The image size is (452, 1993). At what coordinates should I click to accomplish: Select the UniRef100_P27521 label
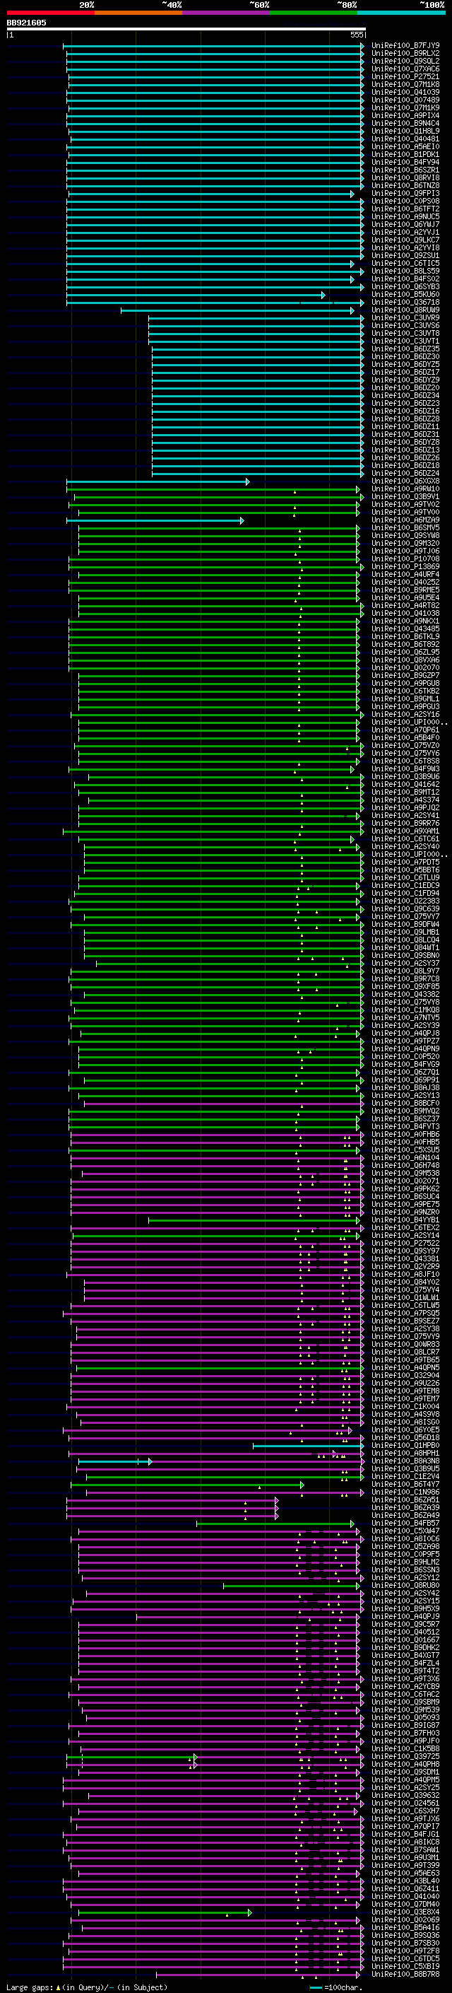(405, 76)
